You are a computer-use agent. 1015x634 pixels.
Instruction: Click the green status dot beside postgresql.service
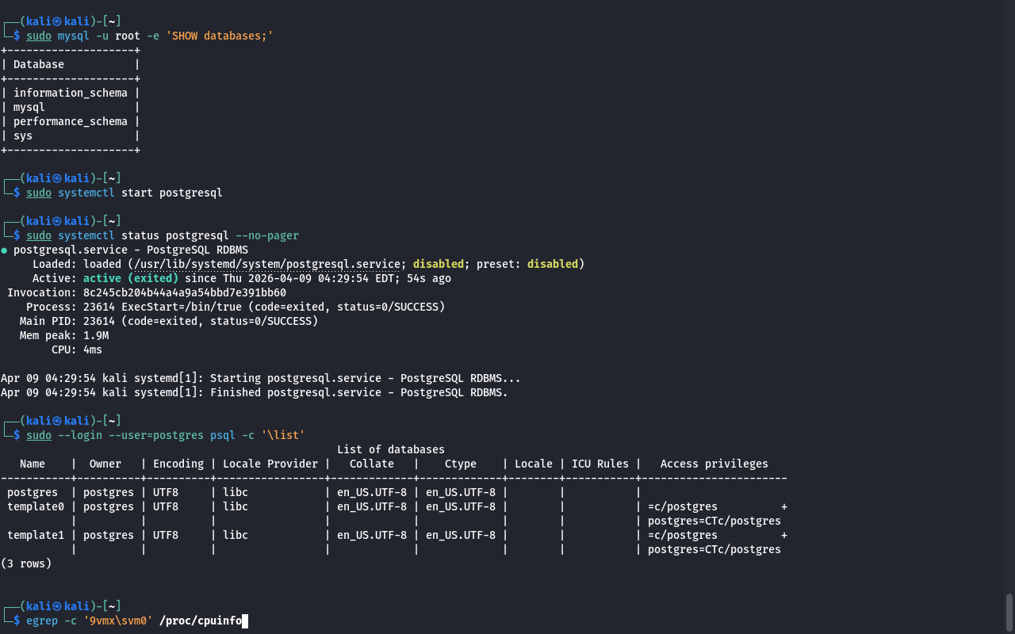pos(4,250)
